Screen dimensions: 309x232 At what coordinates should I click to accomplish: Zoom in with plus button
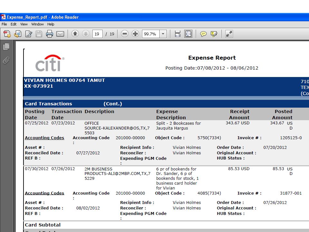click(135, 34)
